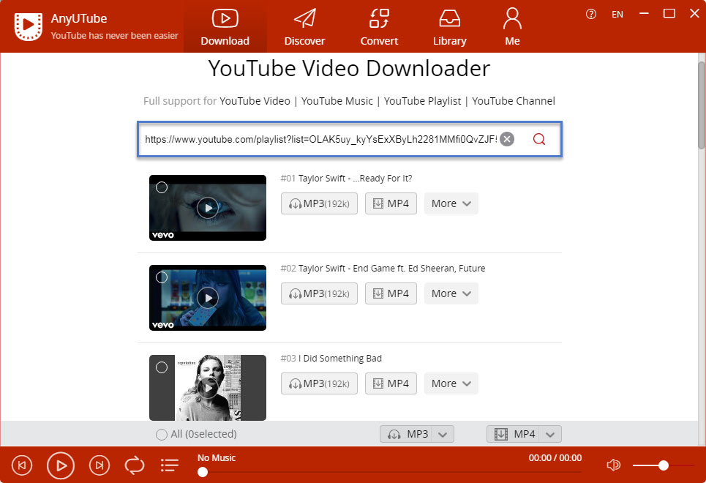Toggle the repeat loop icon
The width and height of the screenshot is (706, 483).
[x=134, y=465]
